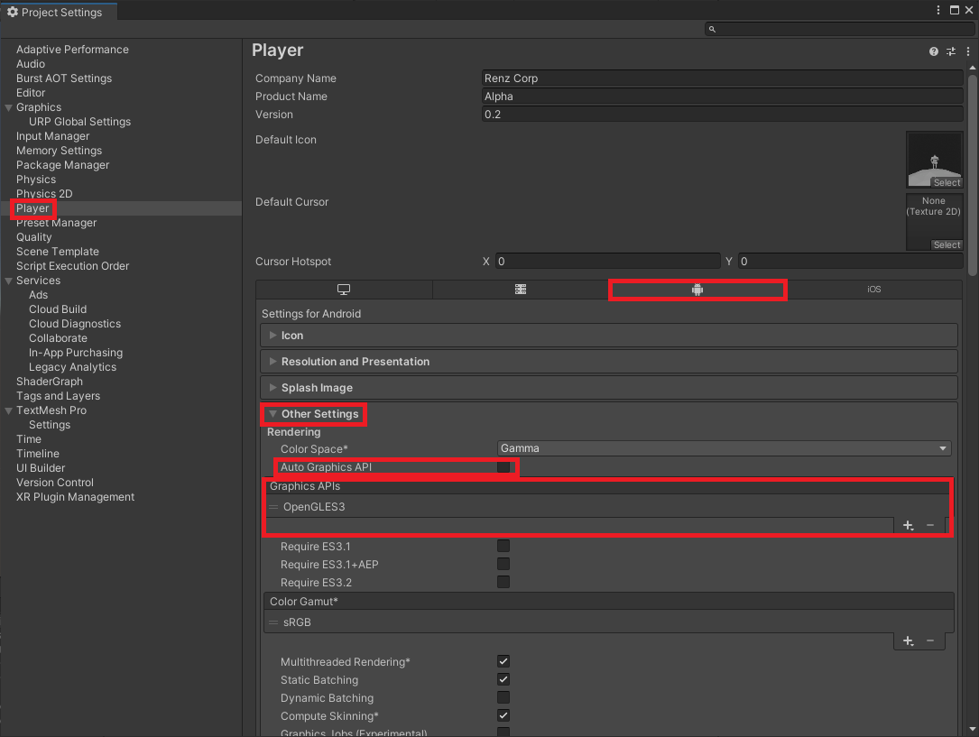Open Audio settings
This screenshot has height=737, width=979.
coord(31,64)
